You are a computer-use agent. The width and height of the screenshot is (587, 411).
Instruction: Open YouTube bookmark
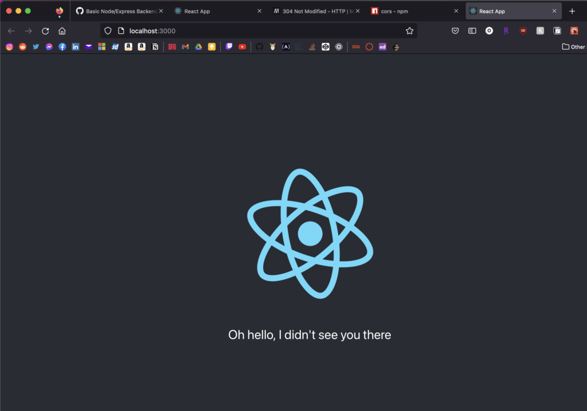242,47
